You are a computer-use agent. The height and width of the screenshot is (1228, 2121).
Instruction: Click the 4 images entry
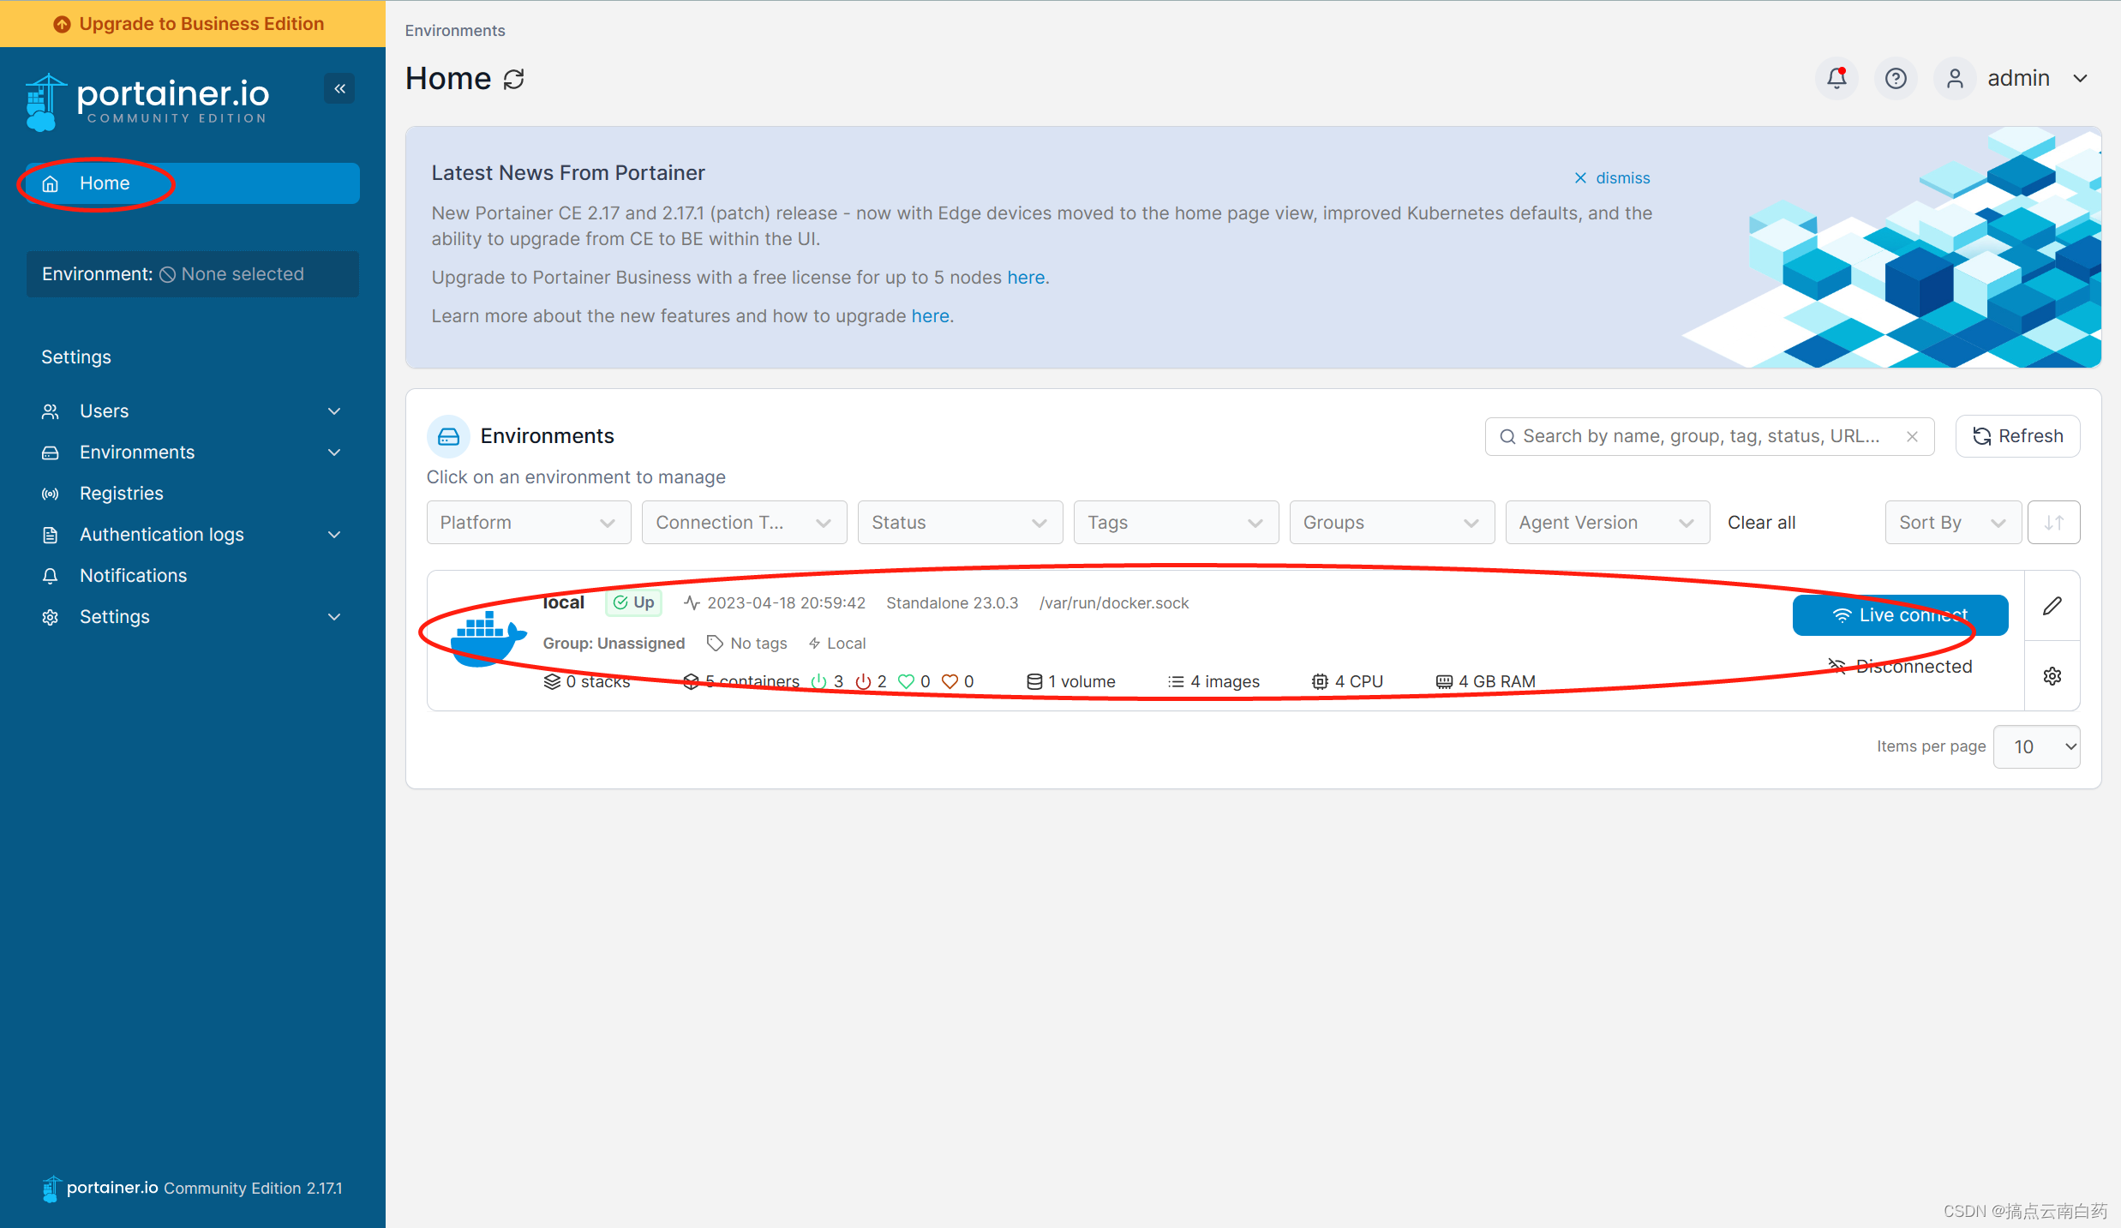(1214, 681)
